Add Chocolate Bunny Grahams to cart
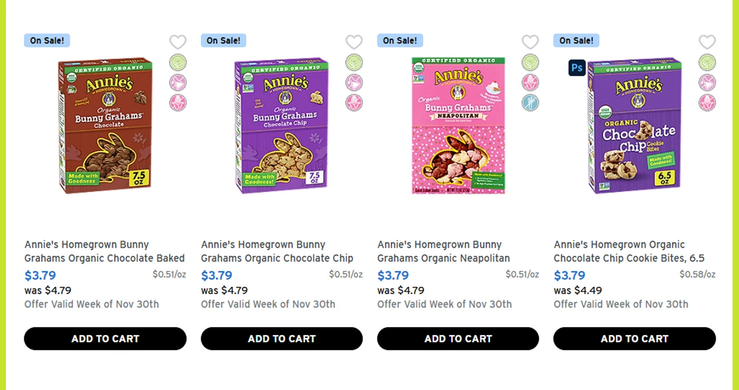Screen dimensions: 739x390 click(x=105, y=338)
